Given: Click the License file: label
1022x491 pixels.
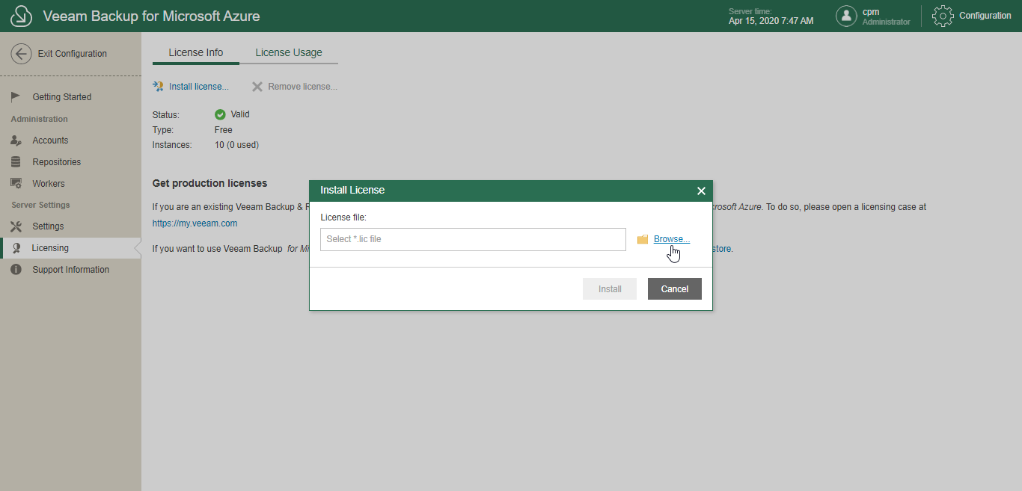Looking at the screenshot, I should point(344,217).
